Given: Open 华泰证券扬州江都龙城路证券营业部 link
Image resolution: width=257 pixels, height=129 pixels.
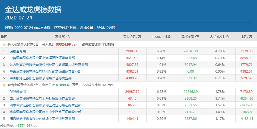Looking at the screenshot, I should [45, 71].
